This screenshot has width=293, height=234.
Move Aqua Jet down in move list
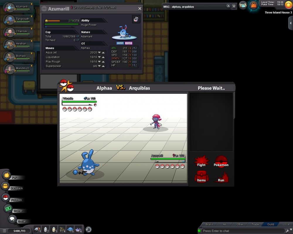pyautogui.click(x=99, y=53)
